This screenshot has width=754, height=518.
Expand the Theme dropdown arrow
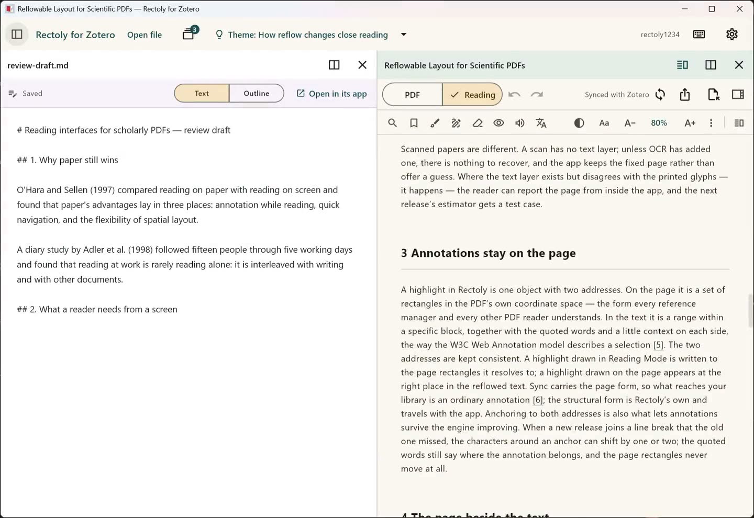(404, 35)
